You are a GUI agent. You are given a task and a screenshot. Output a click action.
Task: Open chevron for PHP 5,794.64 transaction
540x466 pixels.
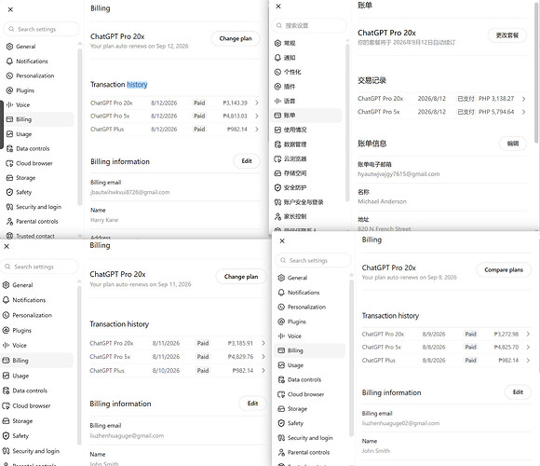point(523,112)
